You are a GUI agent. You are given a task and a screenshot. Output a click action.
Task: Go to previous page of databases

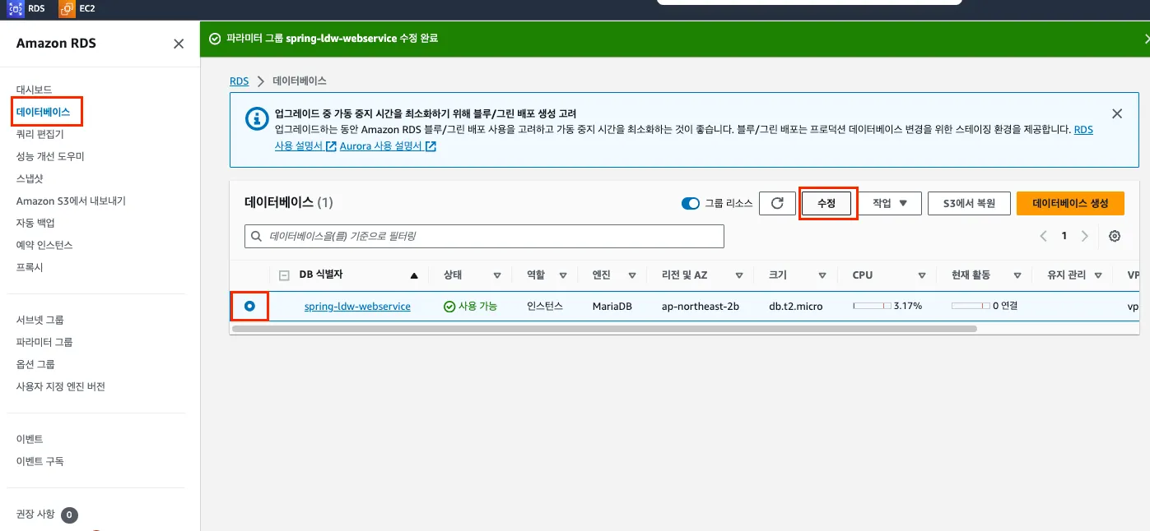(x=1043, y=236)
